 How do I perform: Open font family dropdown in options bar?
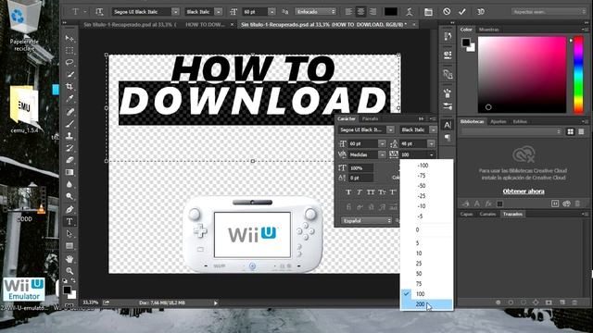pyautogui.click(x=175, y=12)
